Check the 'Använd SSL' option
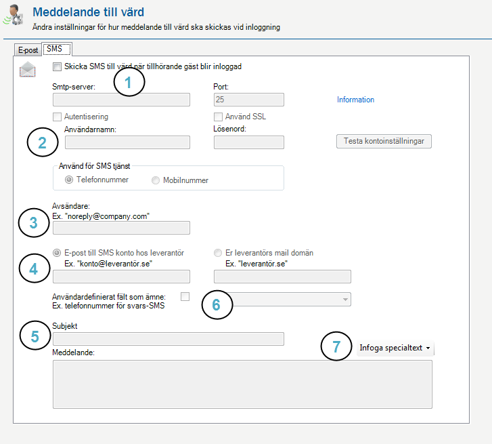Viewport: 492px width, 444px height. pyautogui.click(x=218, y=117)
